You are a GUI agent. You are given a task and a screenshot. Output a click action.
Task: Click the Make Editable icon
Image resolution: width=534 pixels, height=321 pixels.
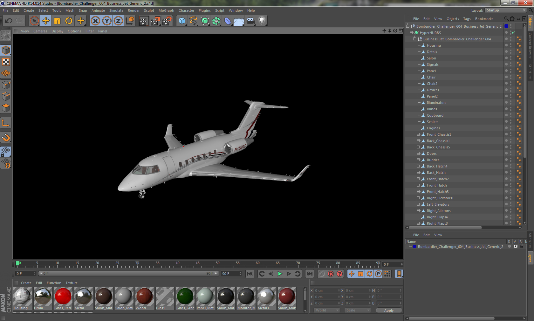click(6, 35)
